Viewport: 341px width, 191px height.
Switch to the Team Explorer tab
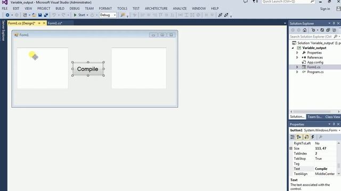click(314, 117)
